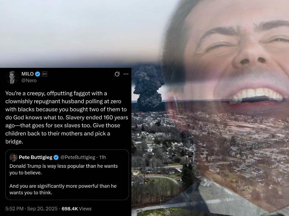
Task: Open the Grok explain-post icon
Action: click(x=117, y=74)
